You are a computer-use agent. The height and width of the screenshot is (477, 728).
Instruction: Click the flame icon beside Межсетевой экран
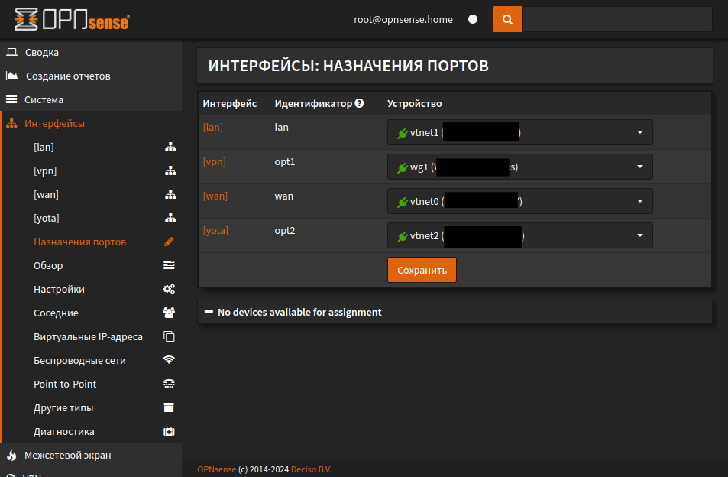(11, 455)
